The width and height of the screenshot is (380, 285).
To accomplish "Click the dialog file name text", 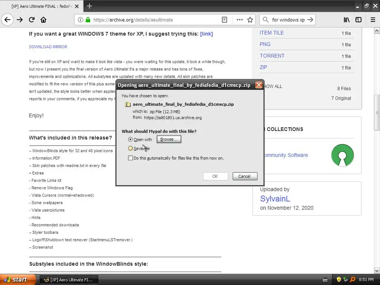I will 183,104.
